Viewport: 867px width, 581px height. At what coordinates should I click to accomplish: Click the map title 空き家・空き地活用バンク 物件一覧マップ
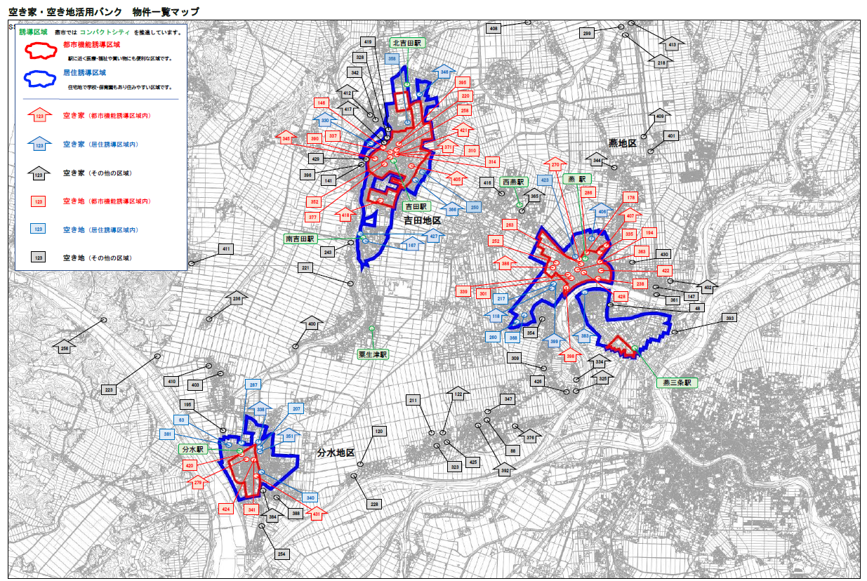(x=103, y=11)
